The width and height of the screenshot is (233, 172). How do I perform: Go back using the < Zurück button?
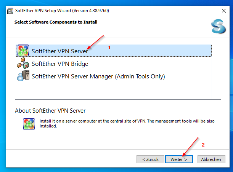pos(150,159)
